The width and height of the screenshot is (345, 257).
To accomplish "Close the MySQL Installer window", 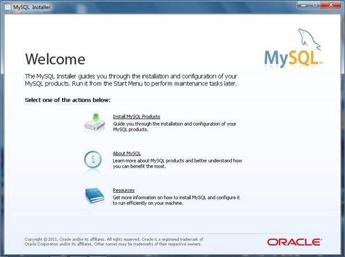I will coord(331,5).
